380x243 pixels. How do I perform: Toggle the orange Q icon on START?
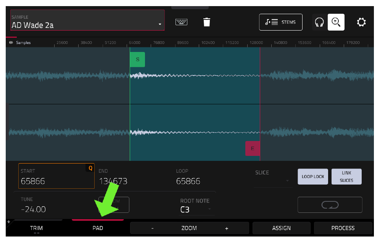tap(90, 168)
